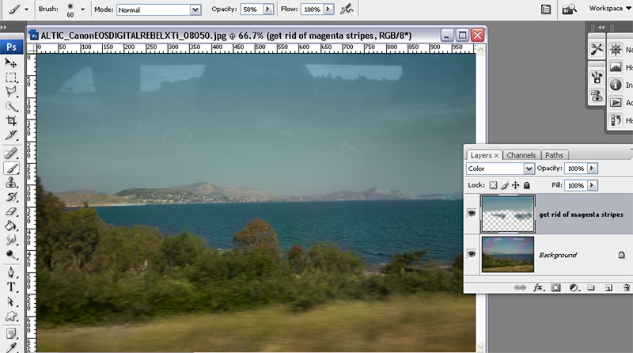
Task: Click the palette toggle icon in options bar
Action: [x=546, y=9]
